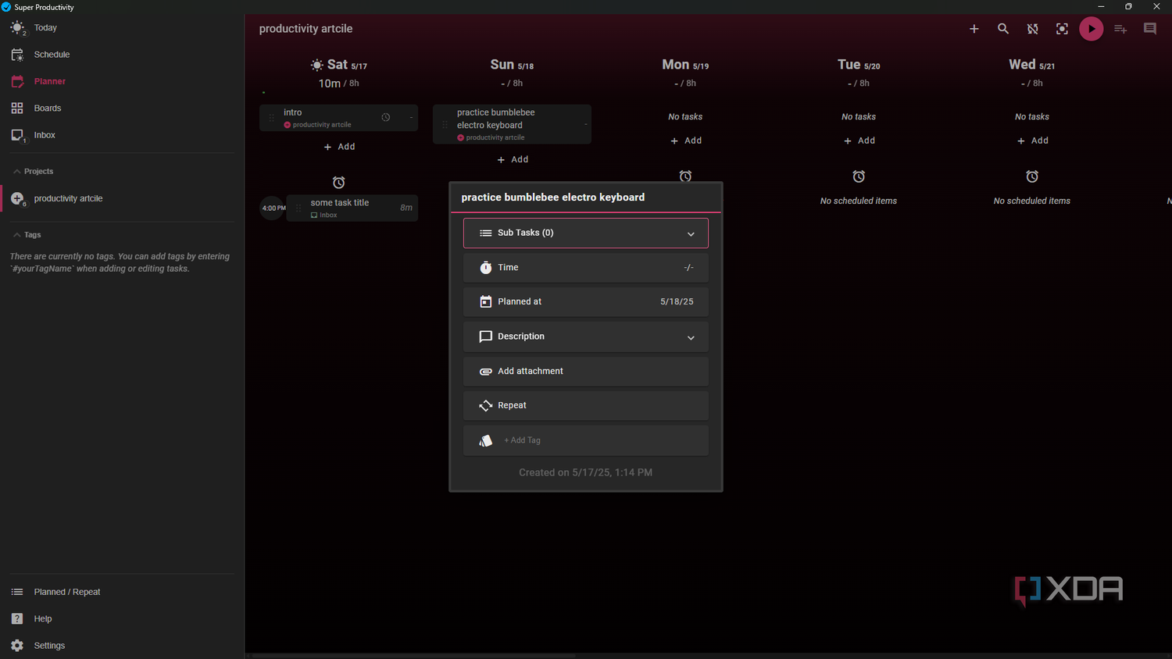Click the clock icon on intro task
1172x659 pixels.
(386, 117)
